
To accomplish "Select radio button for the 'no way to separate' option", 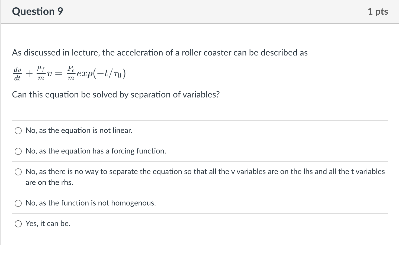I will pyautogui.click(x=18, y=172).
